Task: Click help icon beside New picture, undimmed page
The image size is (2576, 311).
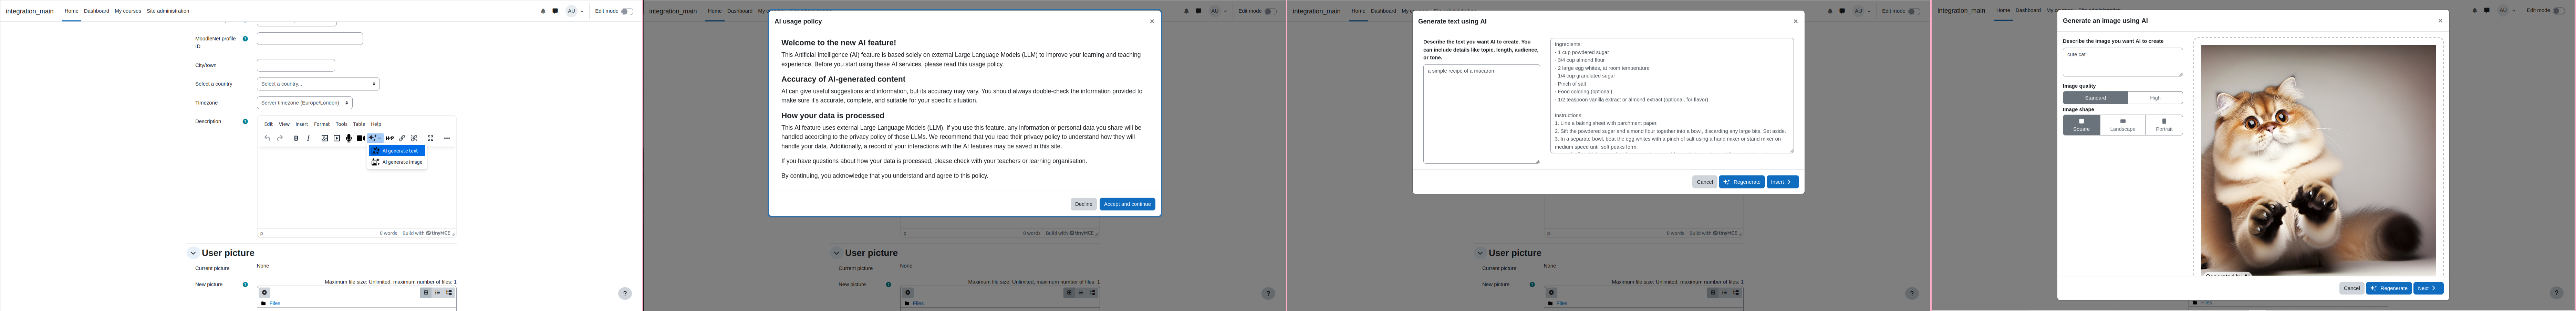Action: pos(245,284)
